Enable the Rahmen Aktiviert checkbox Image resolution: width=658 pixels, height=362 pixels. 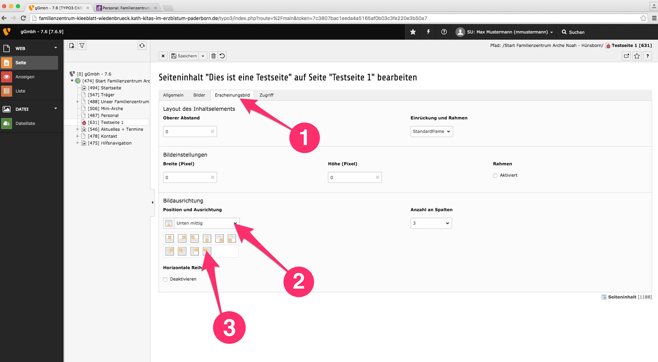click(x=495, y=175)
